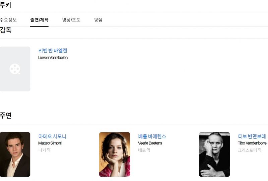Viewport: 268px width, 181px height.
Task: Open the 주요정보 tab
Action: 8,20
